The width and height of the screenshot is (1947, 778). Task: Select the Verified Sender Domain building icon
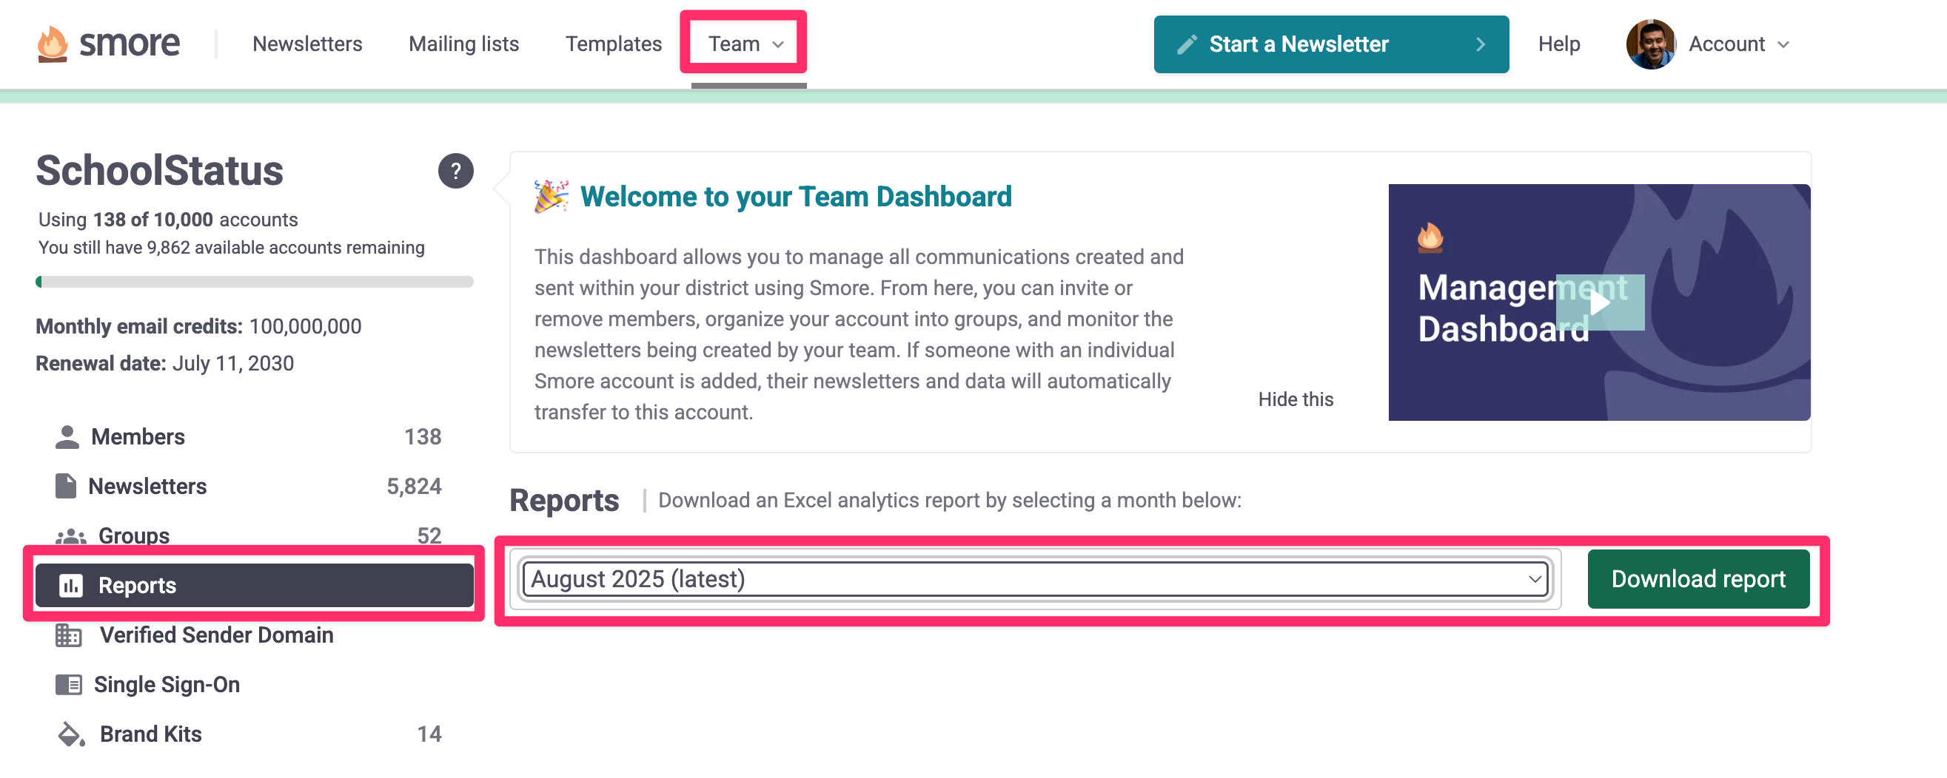(x=68, y=635)
